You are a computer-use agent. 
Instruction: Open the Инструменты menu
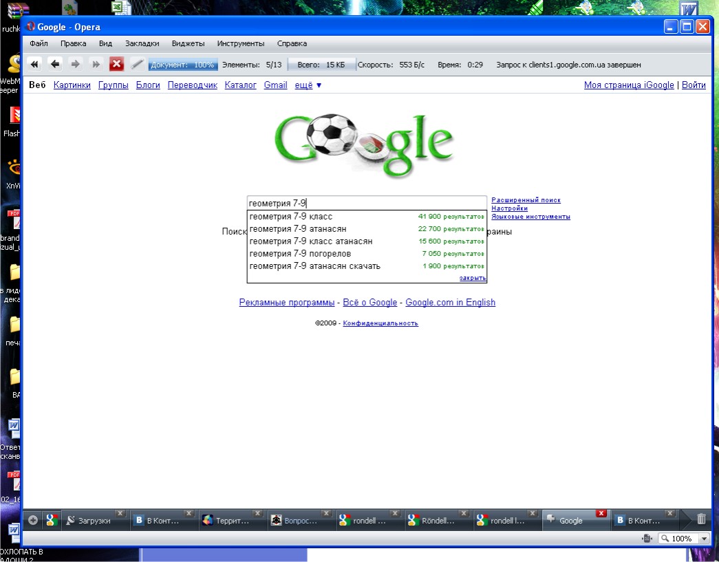pyautogui.click(x=240, y=43)
